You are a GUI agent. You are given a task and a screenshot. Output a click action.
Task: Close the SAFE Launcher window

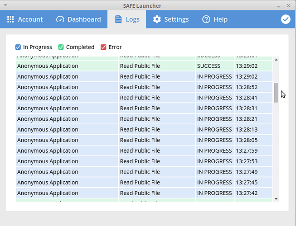pos(288,5)
